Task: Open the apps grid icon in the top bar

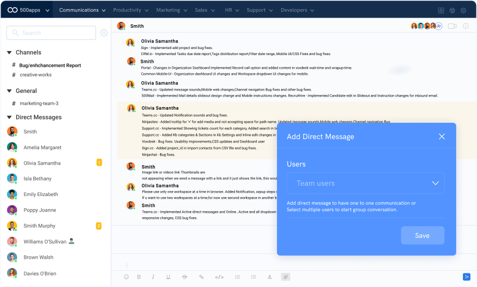Action: click(441, 10)
